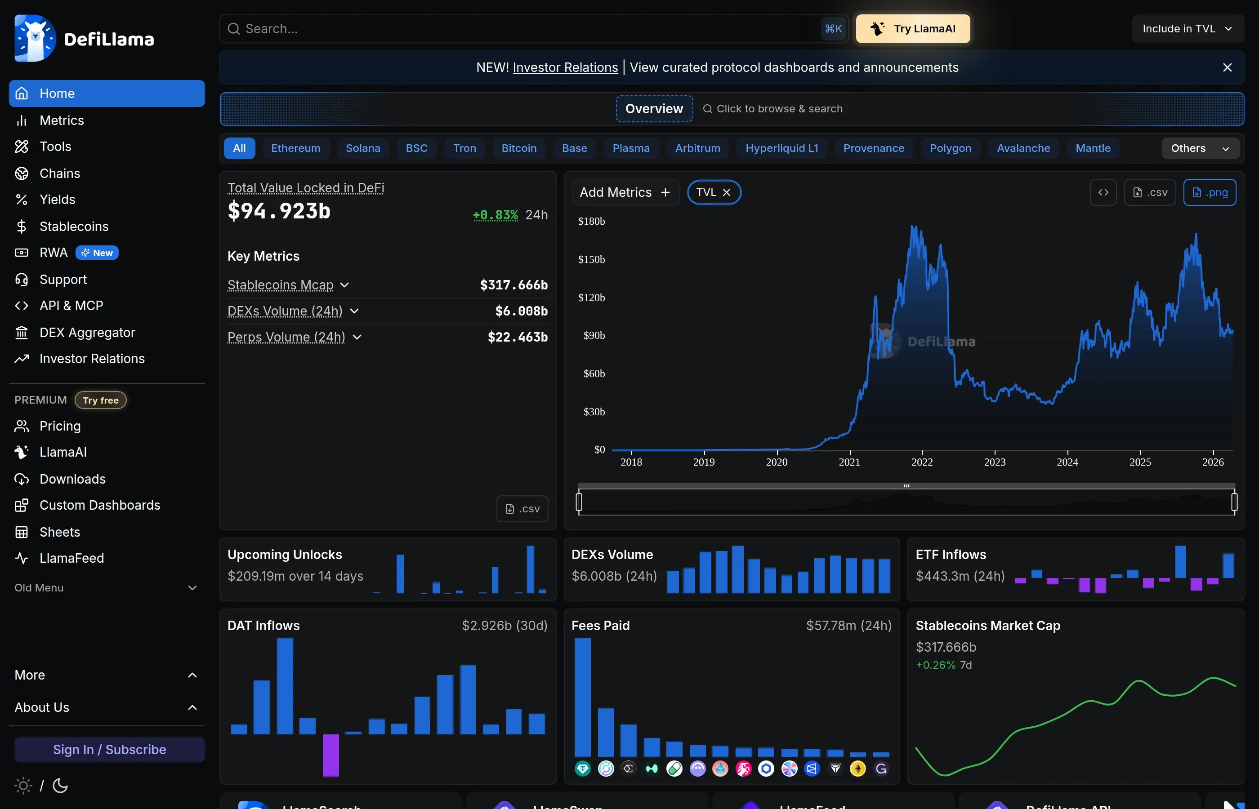
Task: Filter overview by Bitcoin chain
Action: [519, 148]
